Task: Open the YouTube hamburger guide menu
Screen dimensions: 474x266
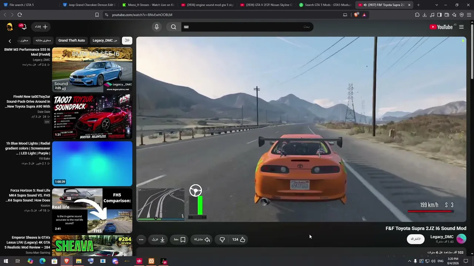Action: point(461,27)
